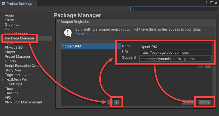Open the window's three-dot options menu
The image size is (219, 116).
206,3
